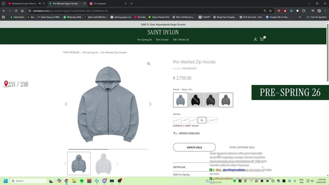Open Fall / Winter 26 navigation item
The width and height of the screenshot is (329, 185).
click(x=181, y=40)
